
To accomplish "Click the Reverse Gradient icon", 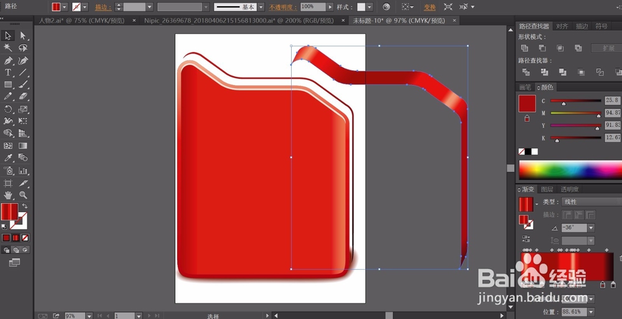I will pyautogui.click(x=526, y=239).
